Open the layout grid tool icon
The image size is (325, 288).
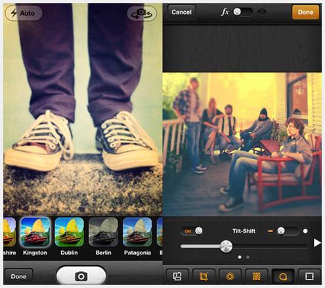coord(177,276)
